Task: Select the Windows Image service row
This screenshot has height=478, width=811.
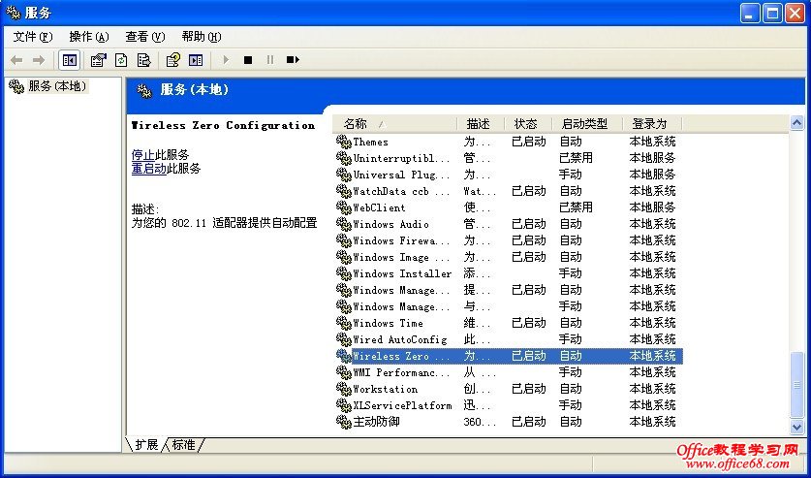Action: tap(509, 257)
